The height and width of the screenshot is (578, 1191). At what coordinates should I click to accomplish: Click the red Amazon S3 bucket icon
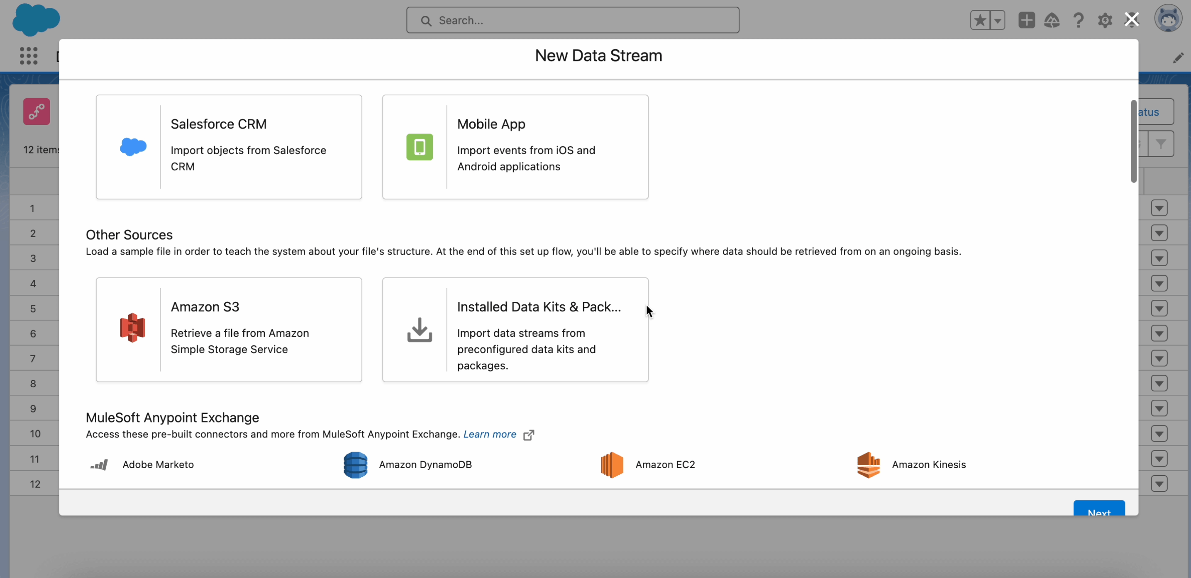point(133,328)
